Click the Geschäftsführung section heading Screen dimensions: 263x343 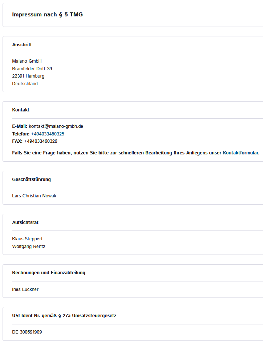click(x=32, y=180)
